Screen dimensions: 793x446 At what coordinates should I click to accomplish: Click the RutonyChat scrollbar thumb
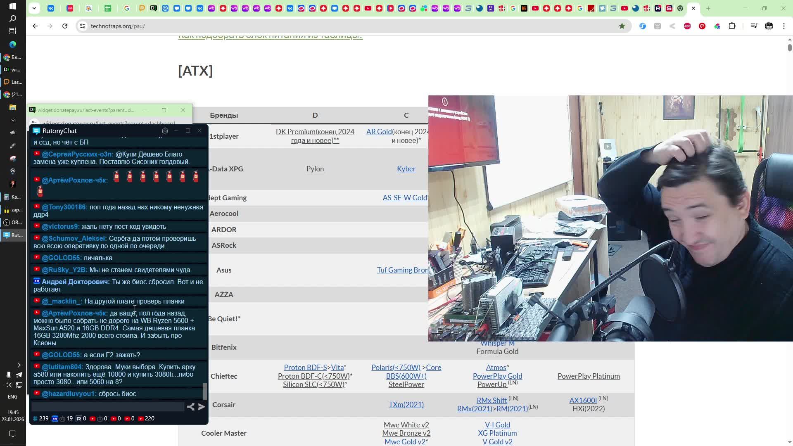(x=204, y=391)
